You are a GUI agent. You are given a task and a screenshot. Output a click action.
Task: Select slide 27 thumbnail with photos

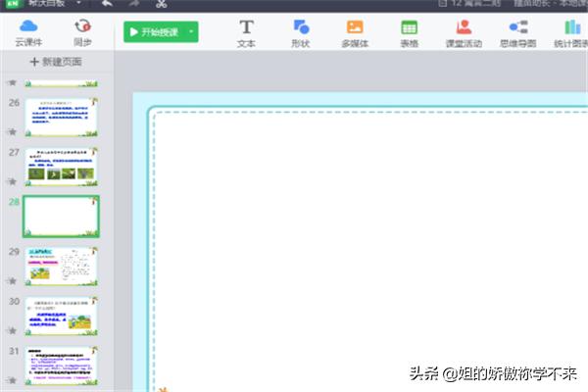tap(62, 167)
